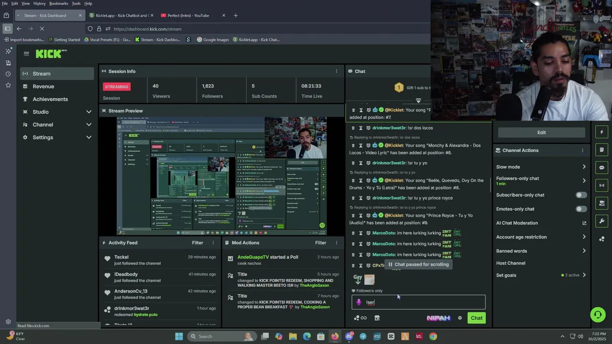Open a new browser tab
Screen dimensions: 612x344
click(235, 15)
